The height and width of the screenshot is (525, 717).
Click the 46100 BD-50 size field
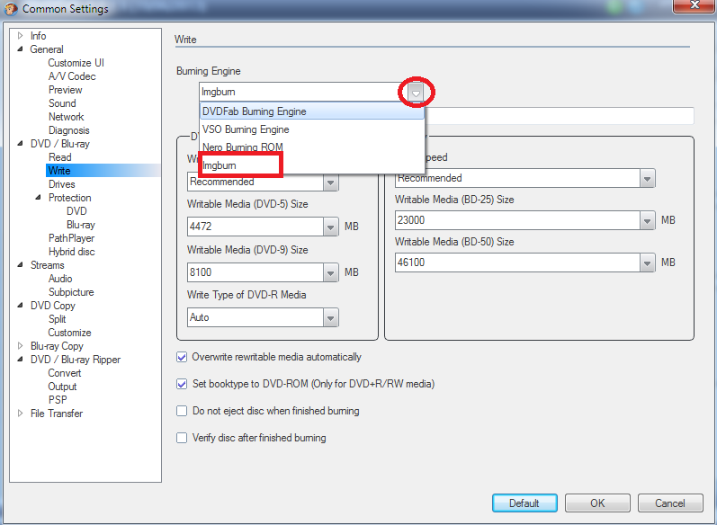[517, 262]
